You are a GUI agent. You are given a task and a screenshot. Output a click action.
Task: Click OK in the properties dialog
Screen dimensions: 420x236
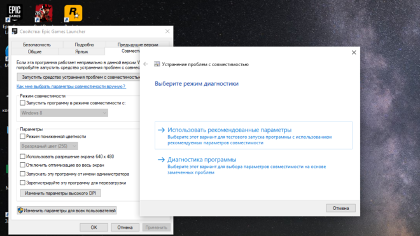tap(94, 227)
